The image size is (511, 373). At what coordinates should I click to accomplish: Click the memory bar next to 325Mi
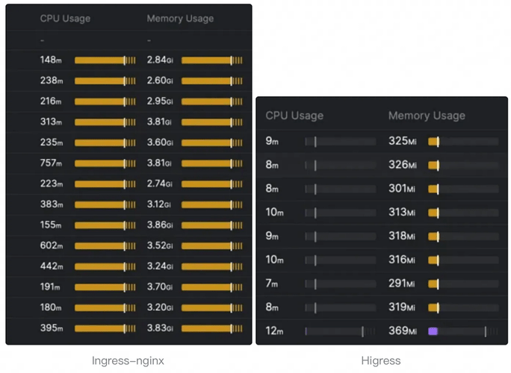click(433, 141)
